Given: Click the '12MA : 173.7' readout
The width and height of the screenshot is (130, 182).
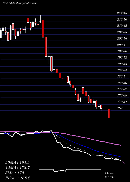Looking at the screenshot, I should coord(18,168).
